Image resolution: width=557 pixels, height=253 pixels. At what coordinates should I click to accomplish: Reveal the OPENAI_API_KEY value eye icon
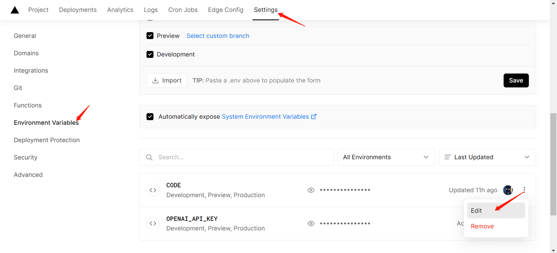click(311, 223)
